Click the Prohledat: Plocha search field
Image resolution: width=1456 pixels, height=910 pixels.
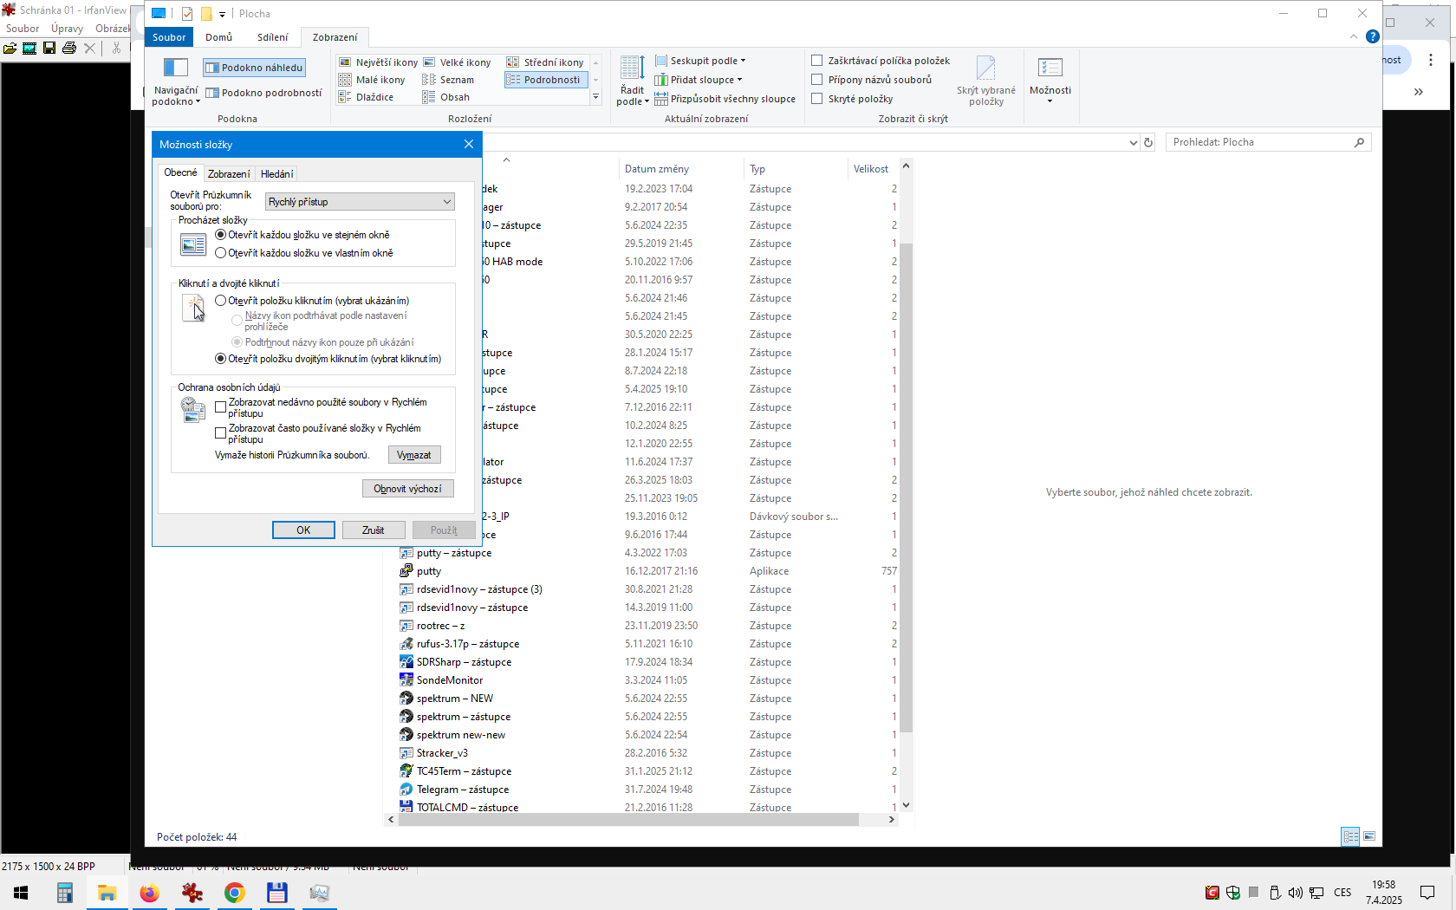(1260, 142)
